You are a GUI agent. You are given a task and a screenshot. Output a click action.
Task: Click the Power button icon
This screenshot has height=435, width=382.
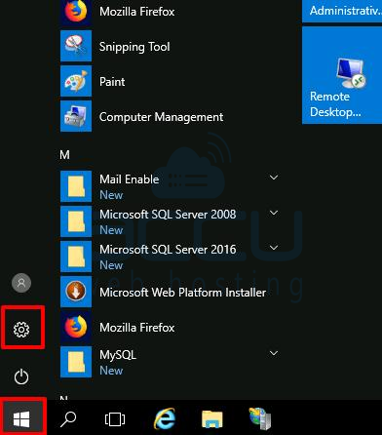(21, 376)
